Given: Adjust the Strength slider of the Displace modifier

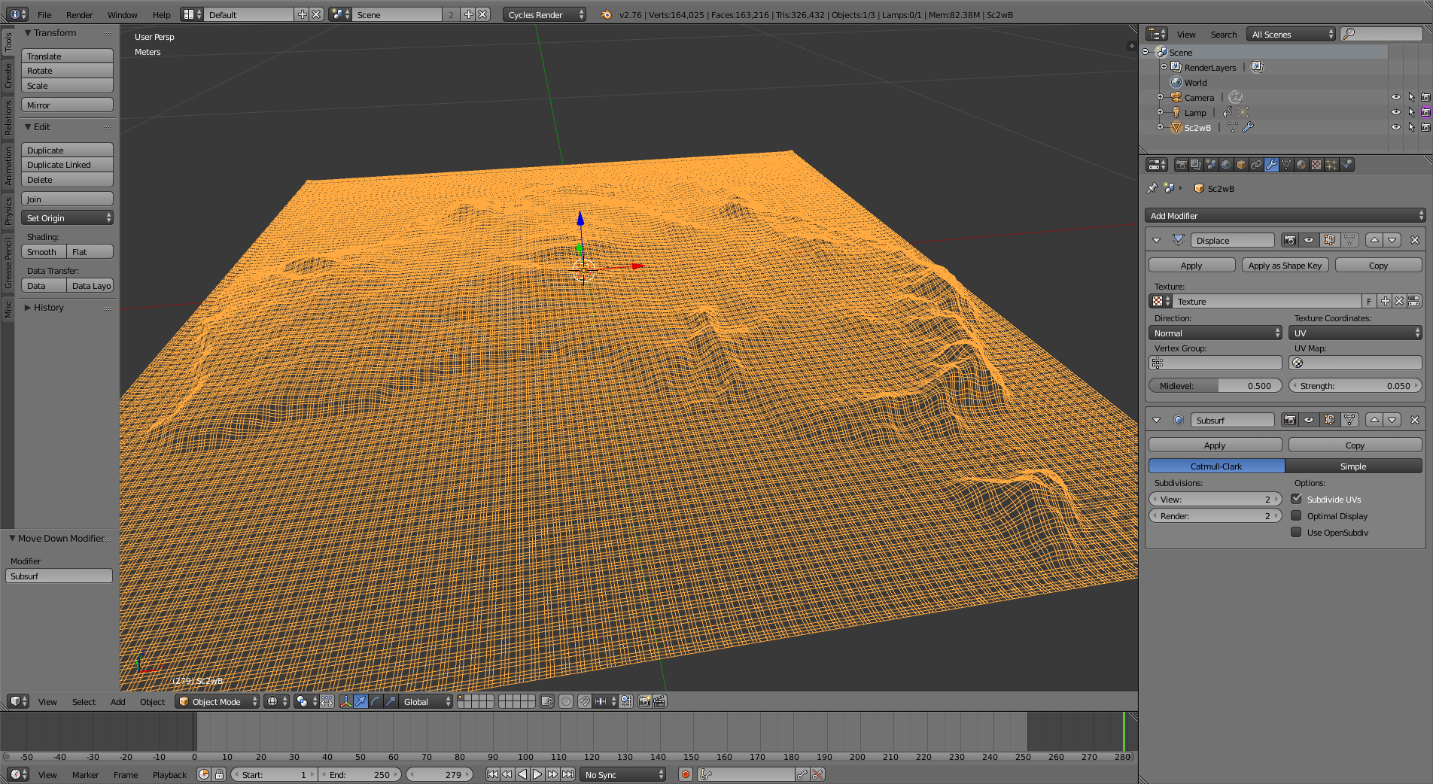Looking at the screenshot, I should click(x=1355, y=385).
